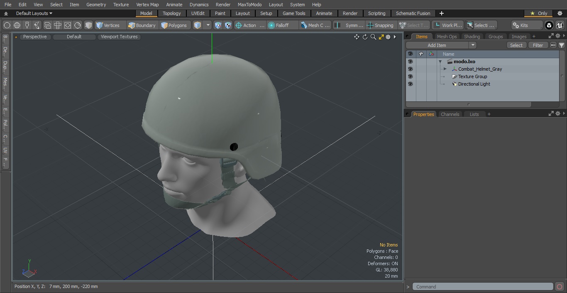567x293 pixels.
Task: Click the Selection sets button
Action: pos(481,25)
